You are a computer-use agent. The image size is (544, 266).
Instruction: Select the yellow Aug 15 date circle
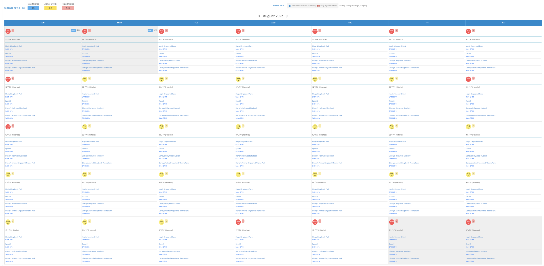point(161,127)
